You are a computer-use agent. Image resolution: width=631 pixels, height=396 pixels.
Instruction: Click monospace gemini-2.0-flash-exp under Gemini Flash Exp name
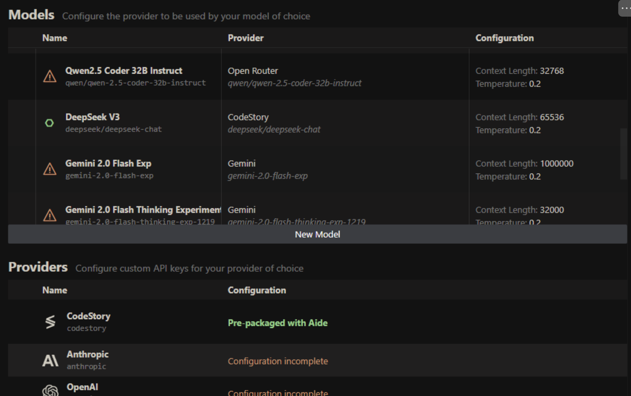[109, 175]
